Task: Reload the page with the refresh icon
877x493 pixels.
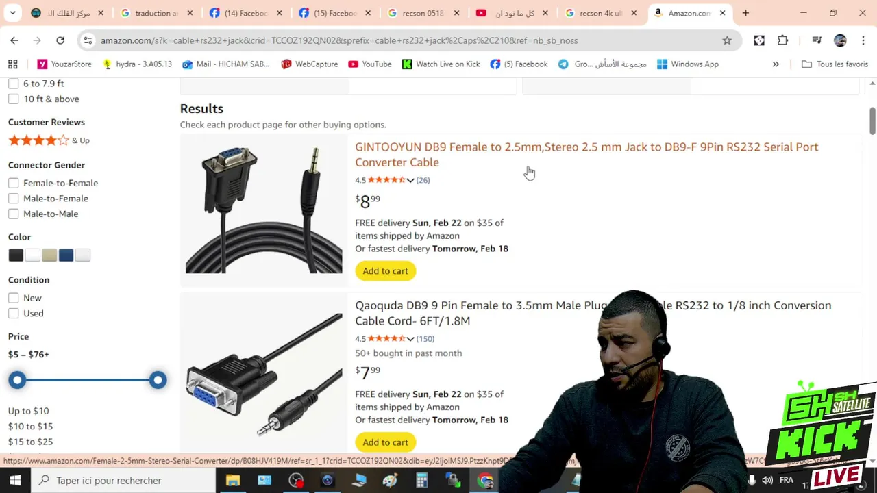Action: [x=60, y=40]
